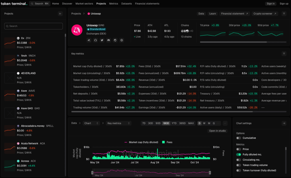Open Uniswap governance forum icon link

tap(89, 40)
